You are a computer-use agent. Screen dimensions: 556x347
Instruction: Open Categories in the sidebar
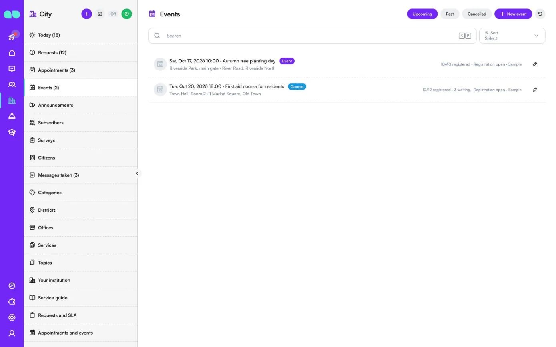click(80, 193)
